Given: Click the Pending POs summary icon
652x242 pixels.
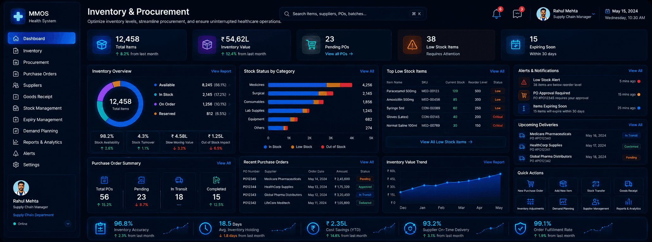Looking at the screenshot, I should [x=141, y=180].
